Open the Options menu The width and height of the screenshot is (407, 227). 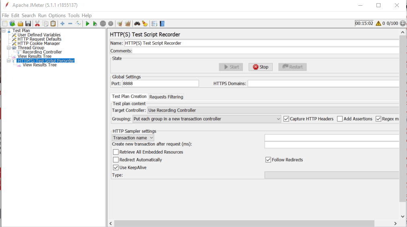tap(57, 15)
